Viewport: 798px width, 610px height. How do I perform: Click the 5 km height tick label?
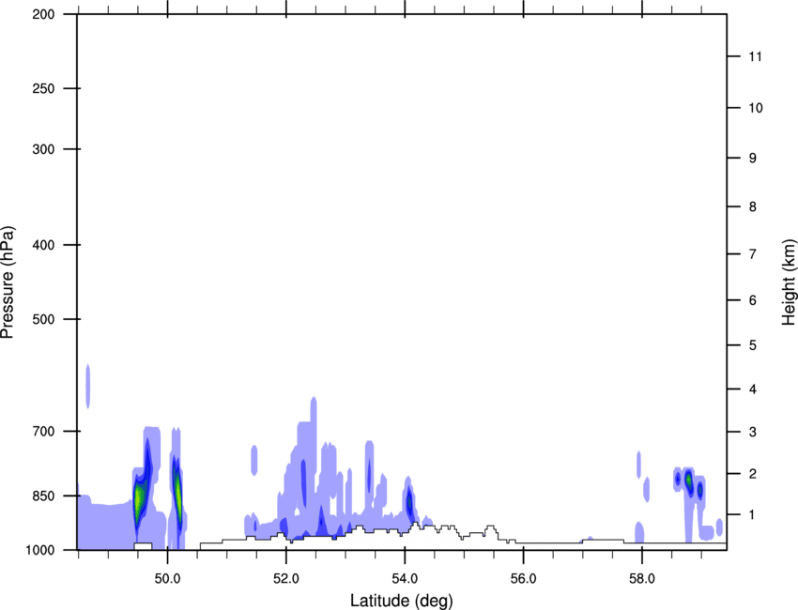[753, 345]
